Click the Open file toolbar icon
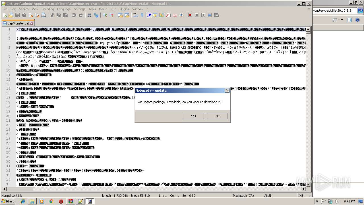The height and width of the screenshot is (205, 364). tap(11, 15)
